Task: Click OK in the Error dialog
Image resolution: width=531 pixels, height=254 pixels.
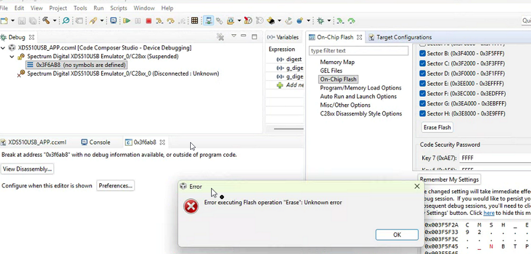Action: (397, 235)
